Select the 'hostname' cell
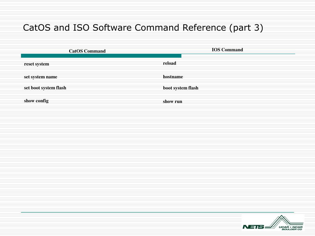Viewport: 315px width, 236px height. [x=173, y=77]
